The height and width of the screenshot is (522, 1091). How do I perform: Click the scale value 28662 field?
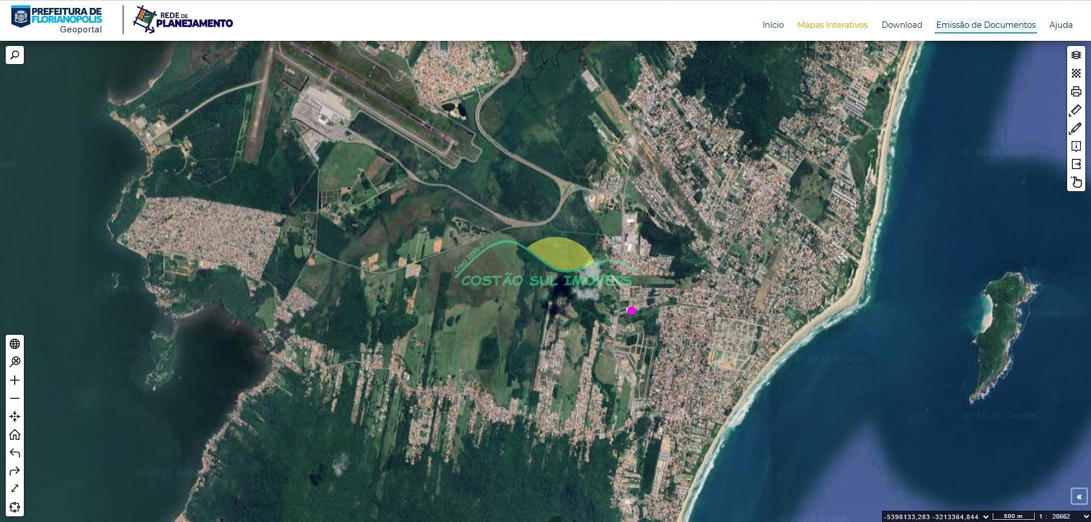coord(1061,516)
